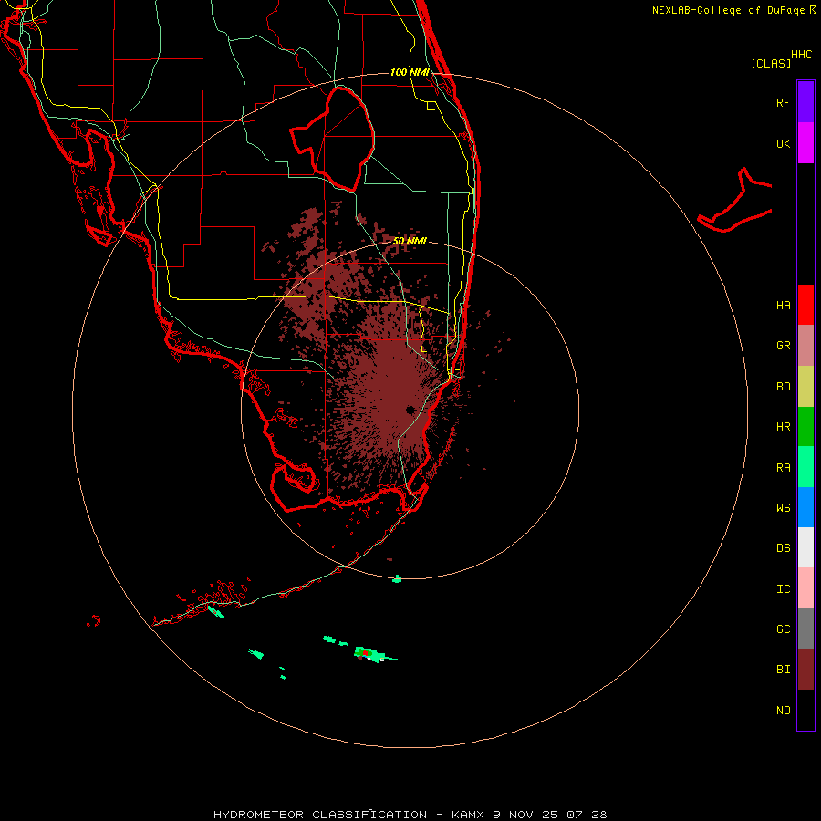Select the GC gray legend swatch
The image size is (821, 821).
[x=805, y=629]
